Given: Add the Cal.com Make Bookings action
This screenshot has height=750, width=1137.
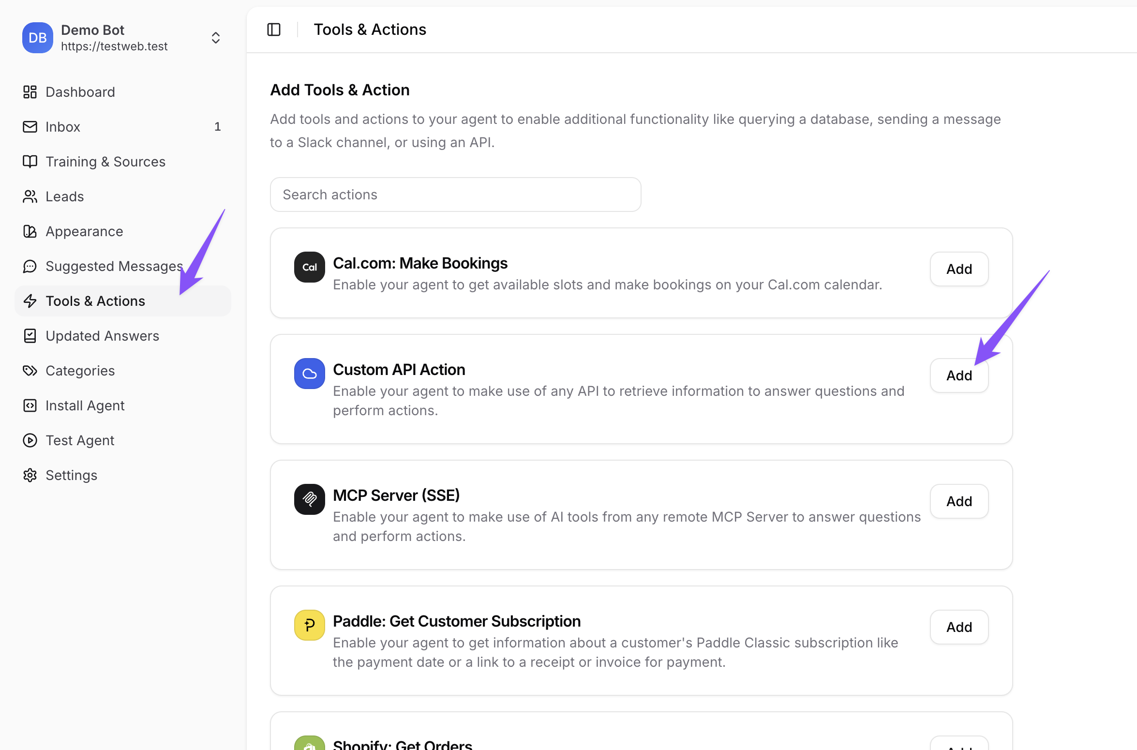Looking at the screenshot, I should (959, 269).
